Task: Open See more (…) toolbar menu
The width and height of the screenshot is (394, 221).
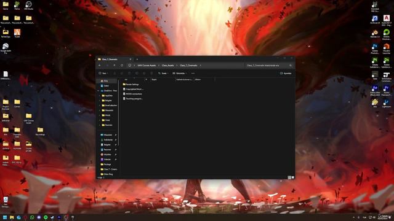Action: click(193, 74)
